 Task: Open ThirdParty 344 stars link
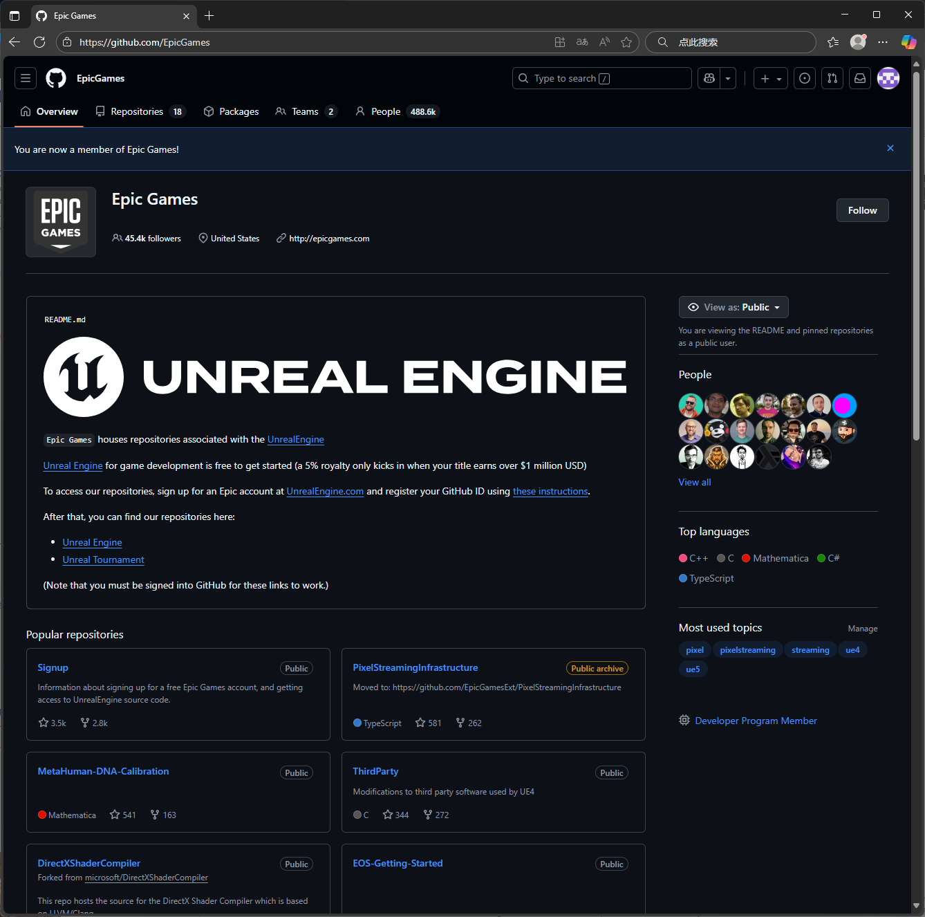pos(396,815)
